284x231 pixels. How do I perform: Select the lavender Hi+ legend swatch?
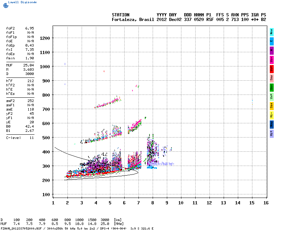coord(272,134)
